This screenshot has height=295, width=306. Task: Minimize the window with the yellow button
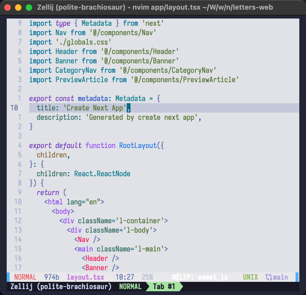point(18,8)
